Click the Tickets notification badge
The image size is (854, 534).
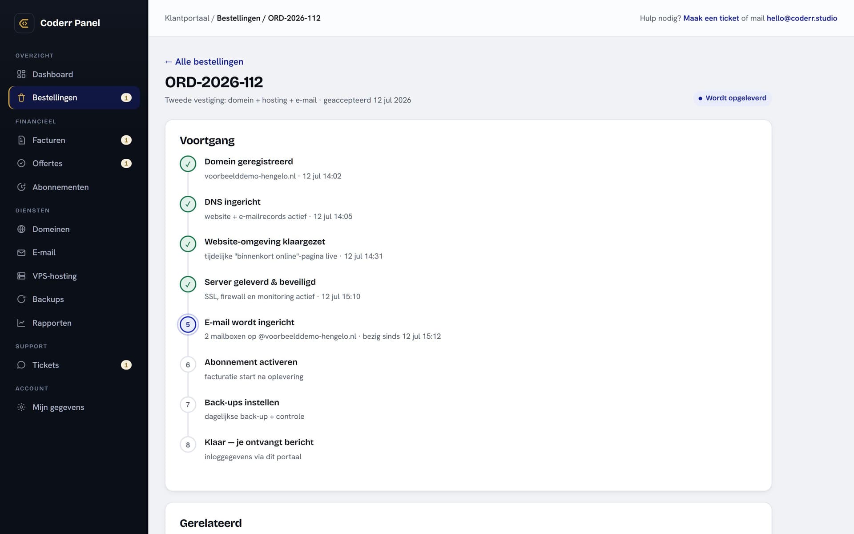coord(126,365)
